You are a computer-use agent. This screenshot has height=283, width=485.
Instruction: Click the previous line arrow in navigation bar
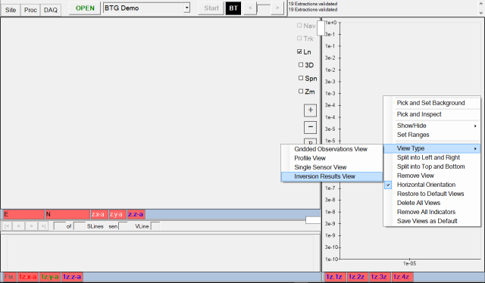pyautogui.click(x=19, y=226)
